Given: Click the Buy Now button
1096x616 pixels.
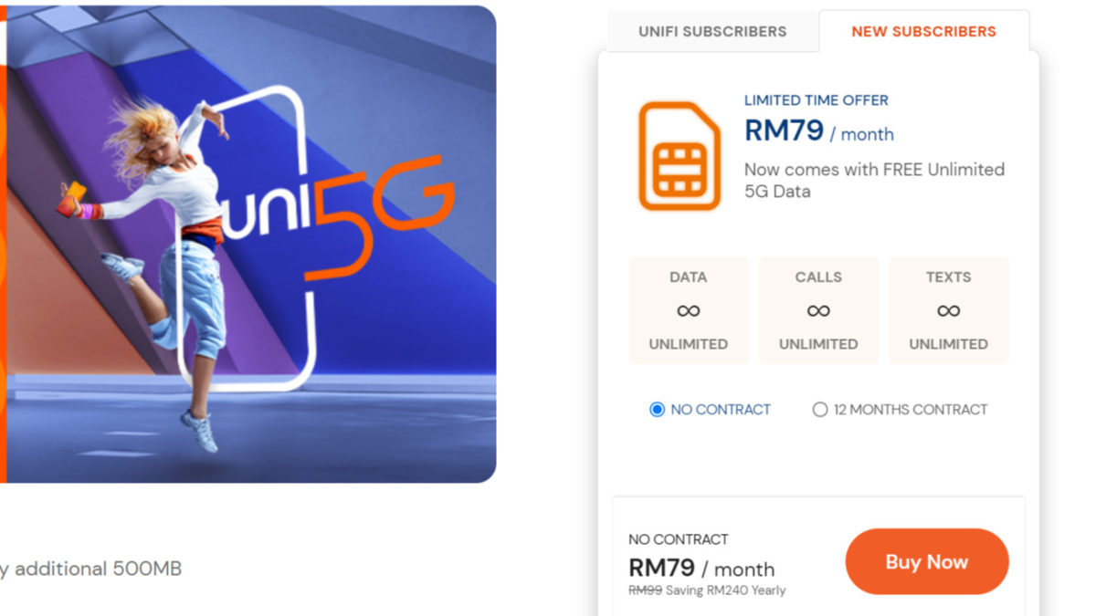Looking at the screenshot, I should (927, 562).
